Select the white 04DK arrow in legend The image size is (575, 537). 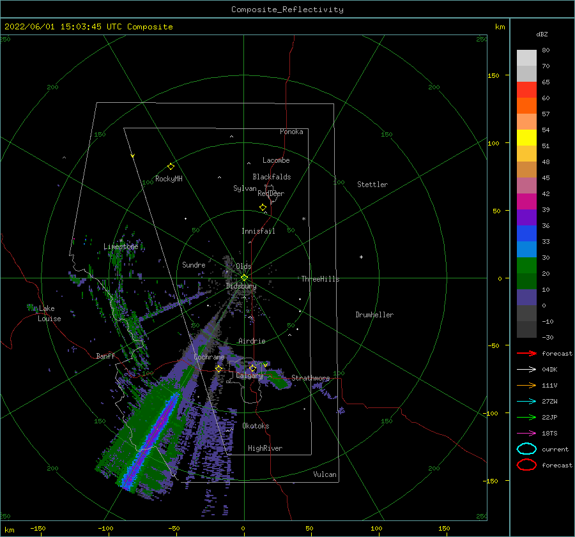point(526,370)
